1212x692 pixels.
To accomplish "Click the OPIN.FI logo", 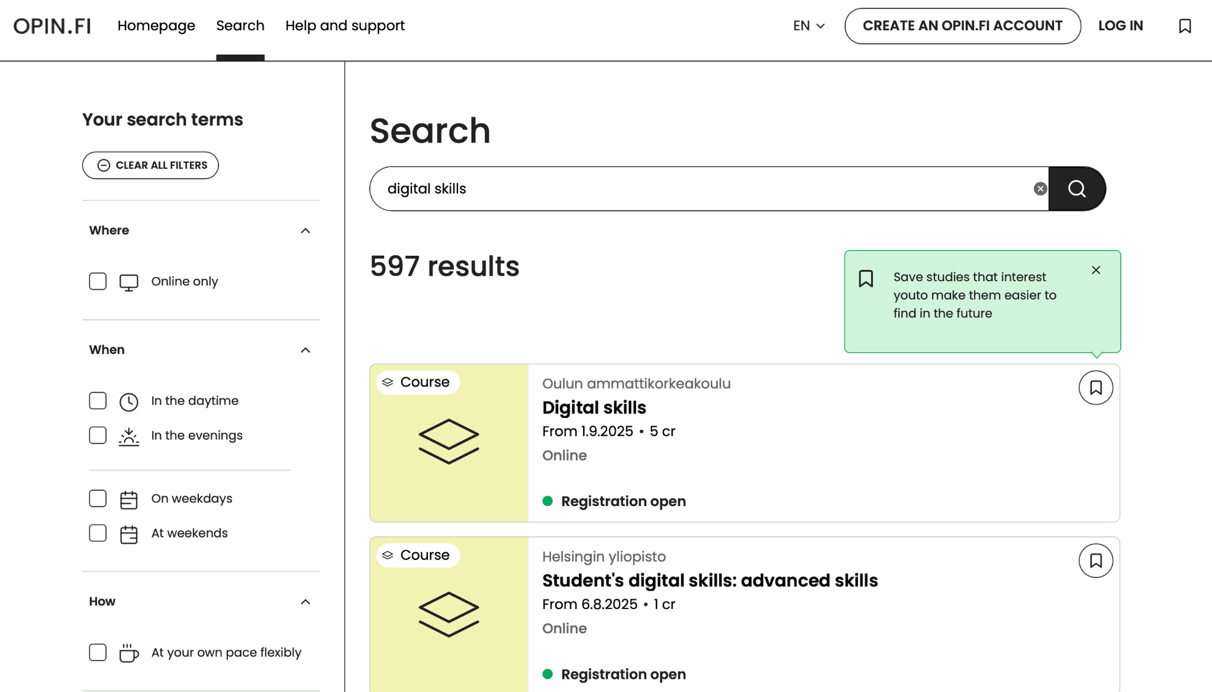I will click(x=53, y=26).
